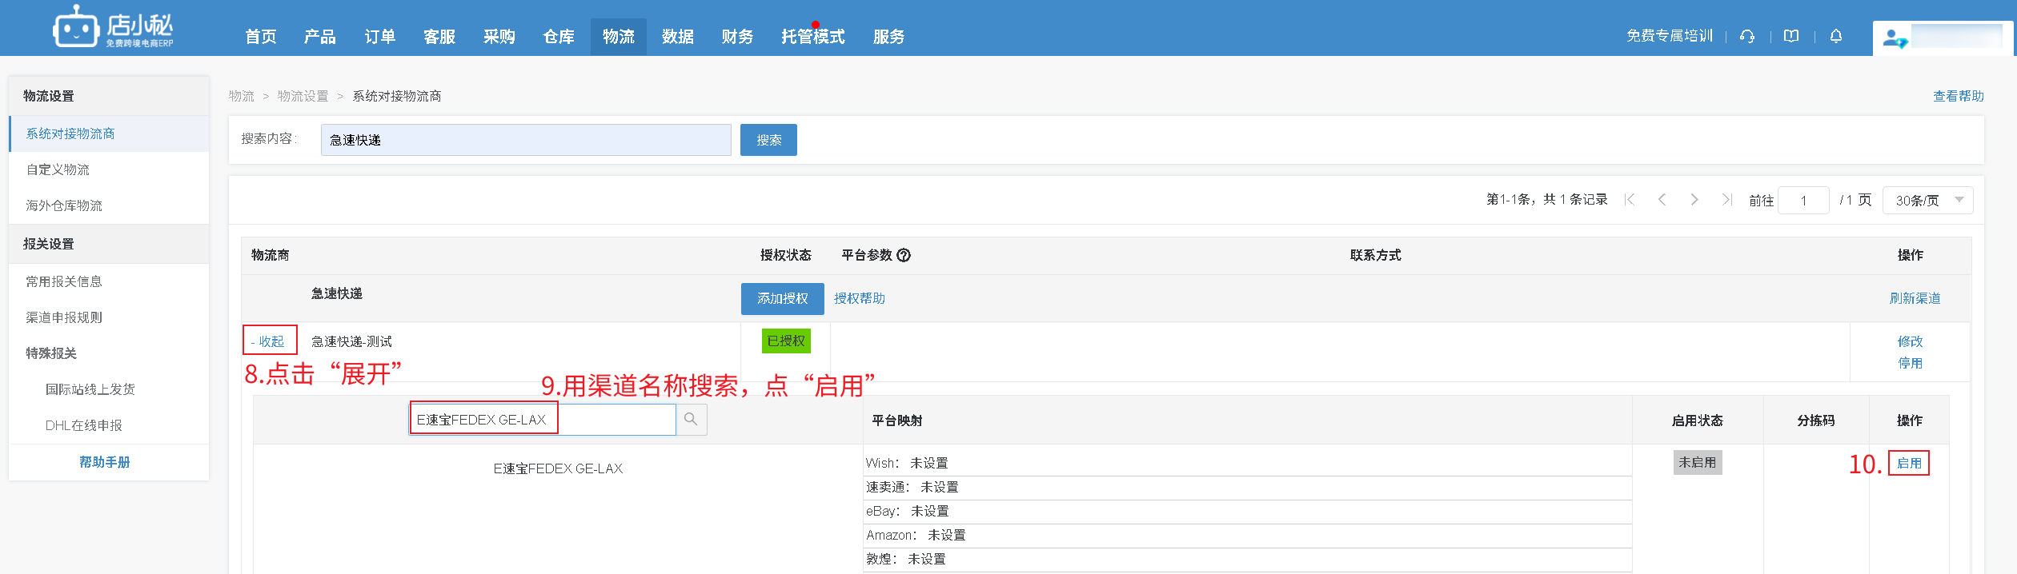
Task: Go to the previous page arrow
Action: point(1662,200)
